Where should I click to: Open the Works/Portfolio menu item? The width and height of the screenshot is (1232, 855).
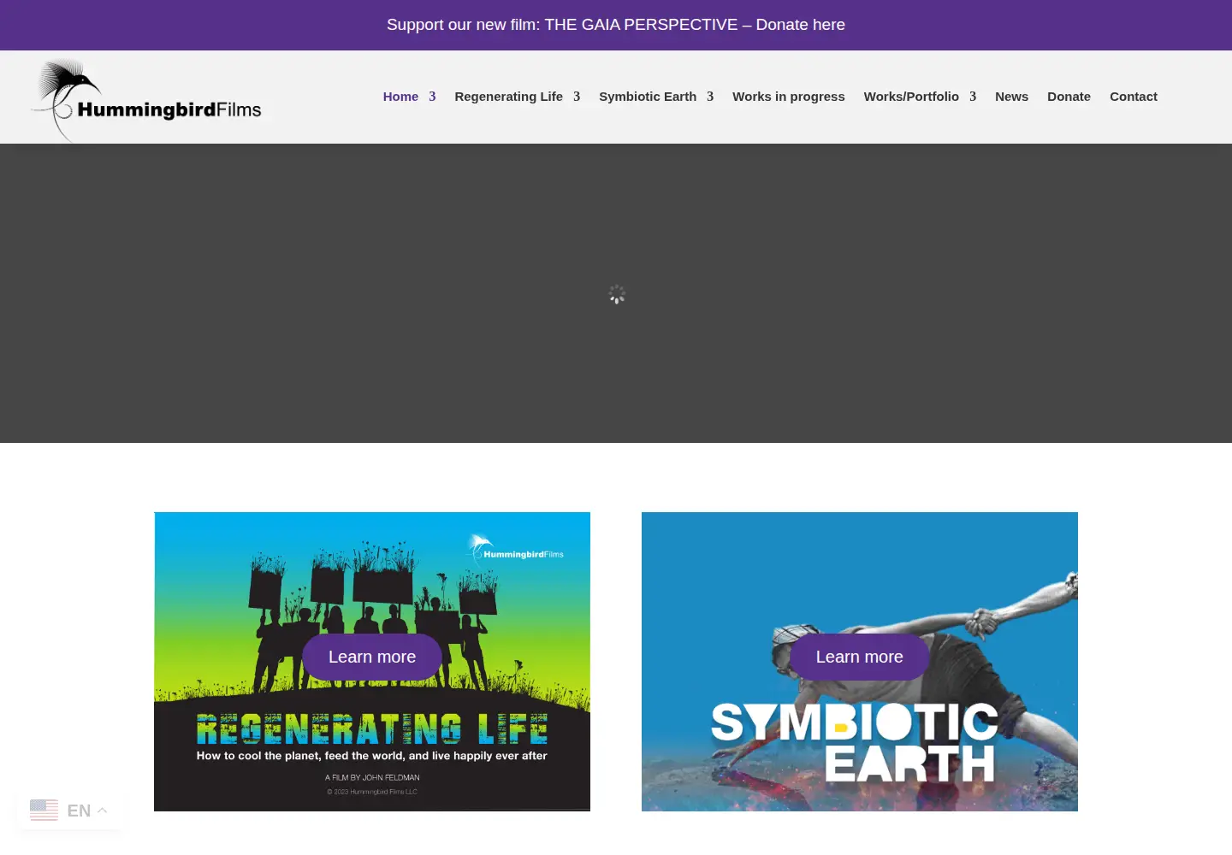pyautogui.click(x=911, y=97)
